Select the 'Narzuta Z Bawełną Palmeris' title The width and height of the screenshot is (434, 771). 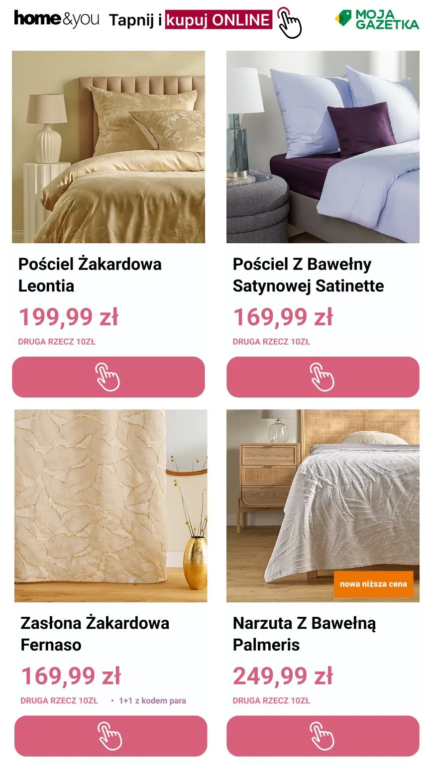305,634
